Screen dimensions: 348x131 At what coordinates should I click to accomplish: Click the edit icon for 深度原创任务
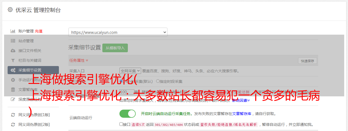[13, 99]
